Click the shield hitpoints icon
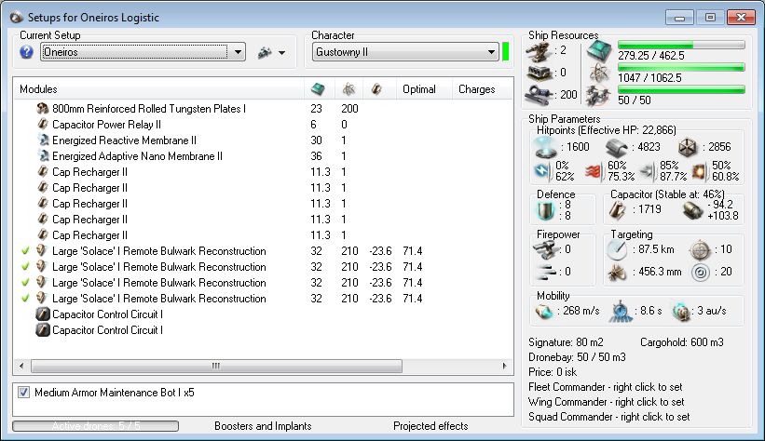Screen dimensions: 765x441 point(545,147)
